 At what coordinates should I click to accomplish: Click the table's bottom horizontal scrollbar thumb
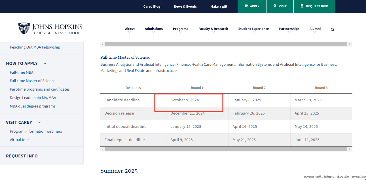click(x=226, y=149)
